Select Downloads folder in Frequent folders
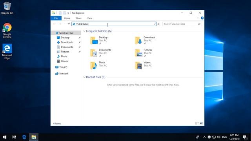The width and height of the screenshot is (251, 141). [x=145, y=40]
